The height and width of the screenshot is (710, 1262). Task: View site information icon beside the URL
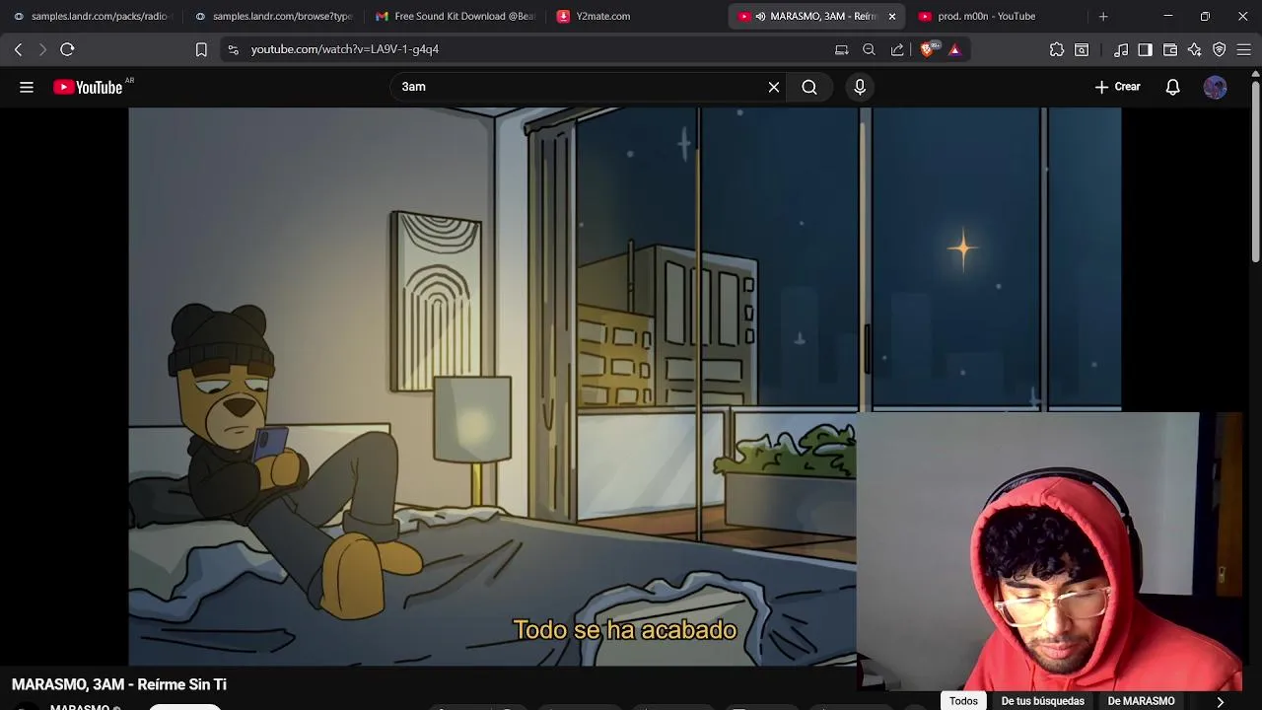tap(233, 49)
